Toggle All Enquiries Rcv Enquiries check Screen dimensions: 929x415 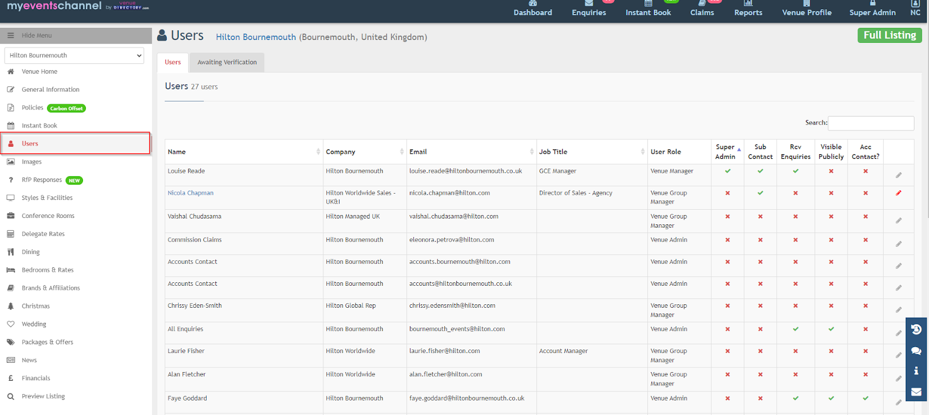795,329
